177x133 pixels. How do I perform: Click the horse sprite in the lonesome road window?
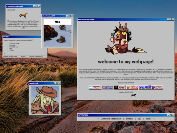click(x=23, y=15)
